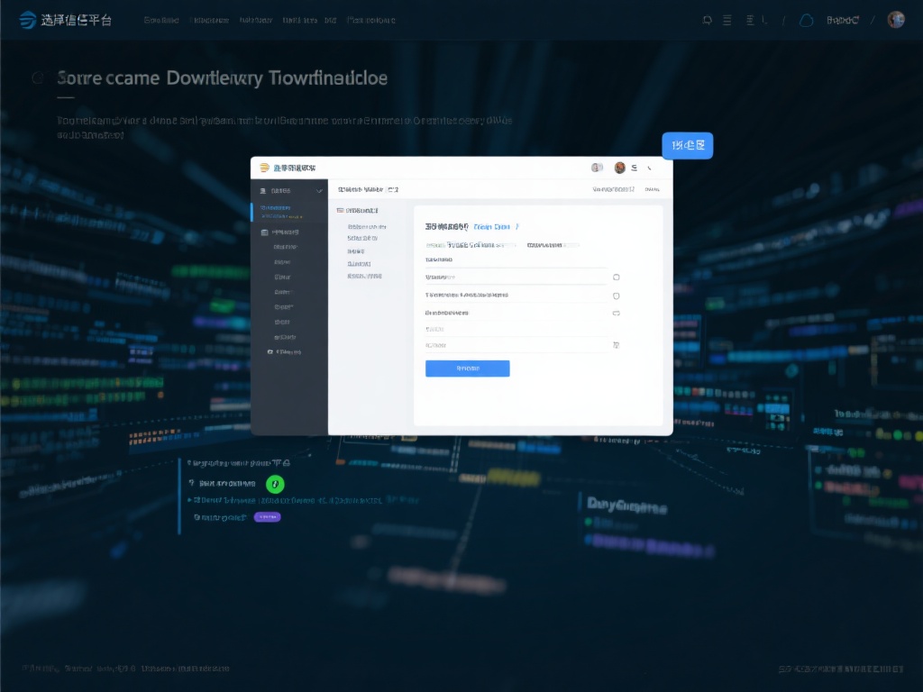Tick the second checkbox in the form
923x692 pixels.
pyautogui.click(x=617, y=296)
